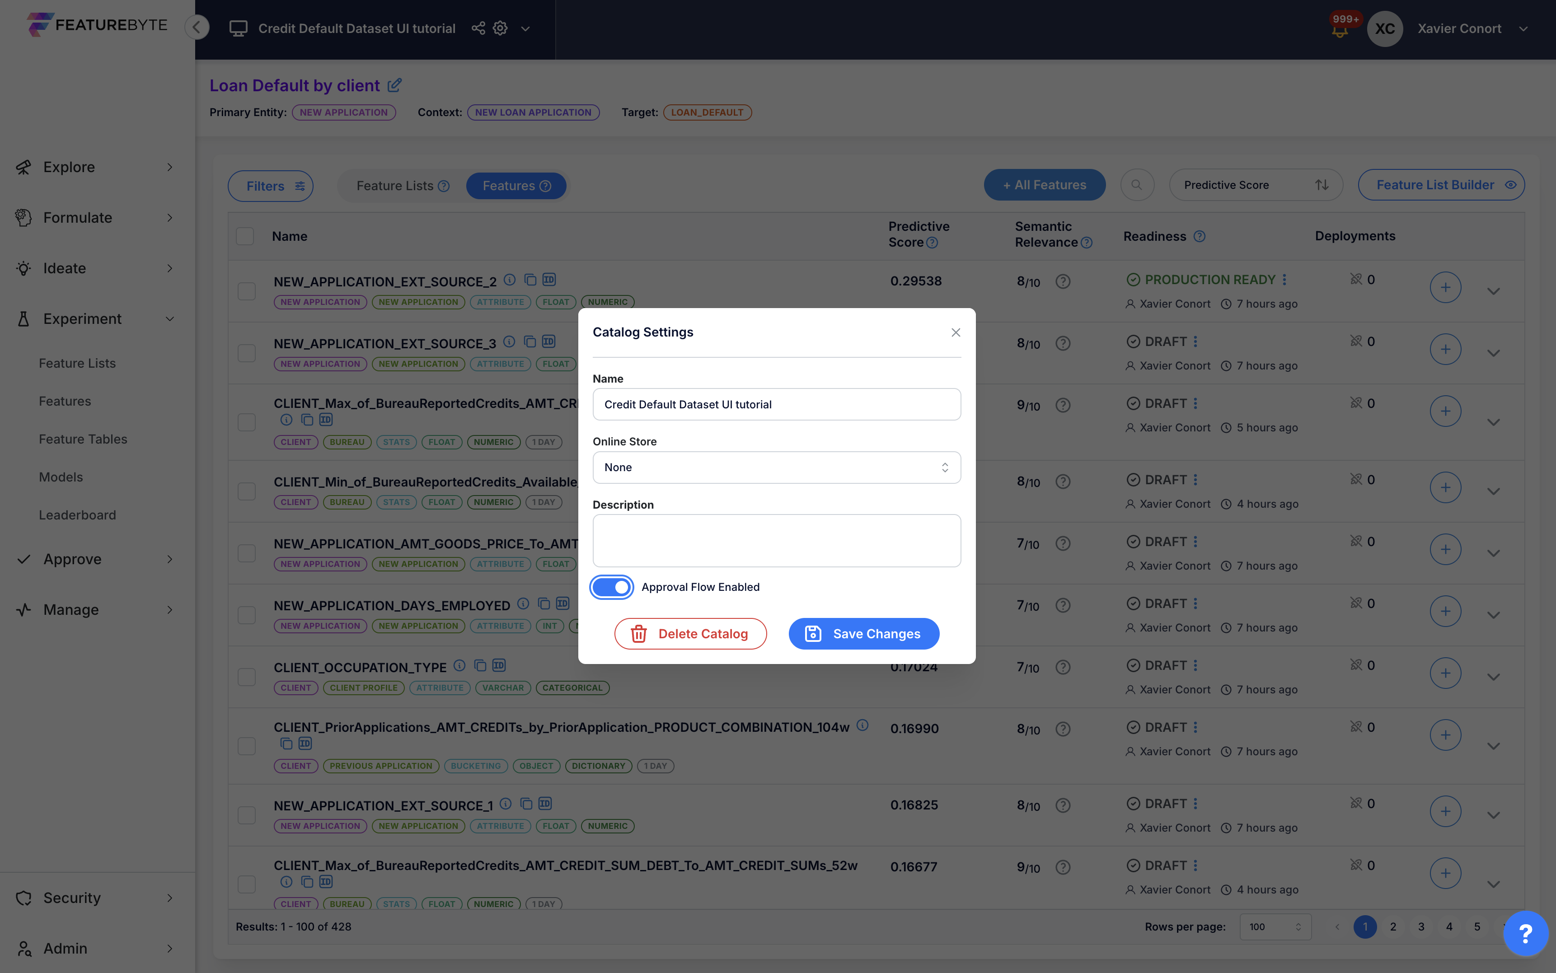The width and height of the screenshot is (1556, 973).
Task: Click blue help question mark bubble
Action: coord(1524,932)
